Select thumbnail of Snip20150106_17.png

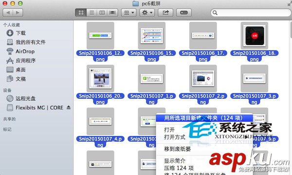coord(203,35)
